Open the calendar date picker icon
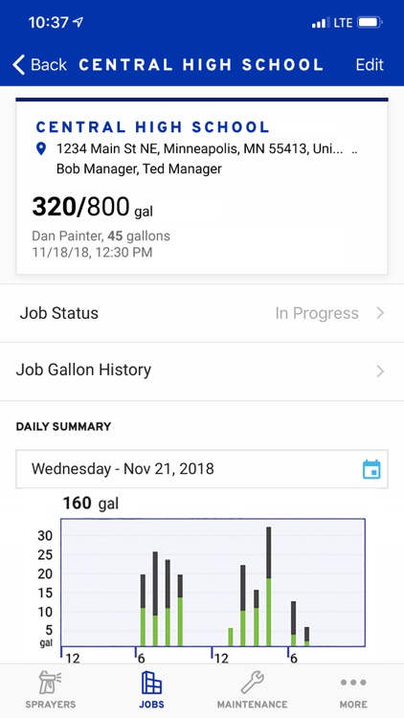Screen dimensions: 404x718 (x=371, y=469)
